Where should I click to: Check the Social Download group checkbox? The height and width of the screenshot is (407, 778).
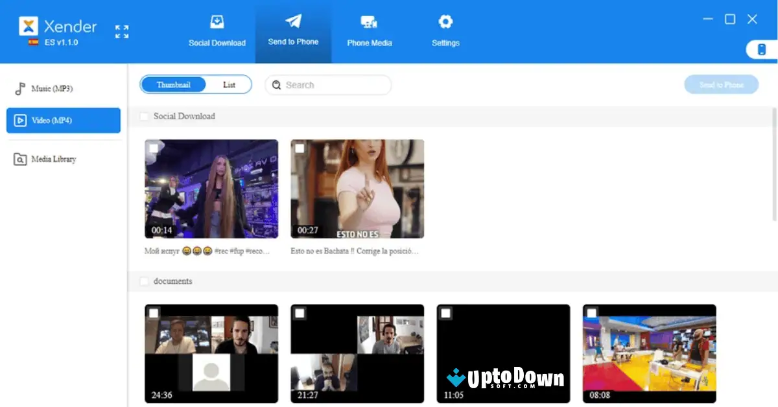click(x=144, y=116)
